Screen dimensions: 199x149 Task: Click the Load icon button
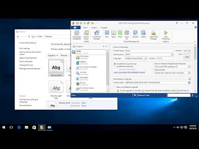pos(187,57)
